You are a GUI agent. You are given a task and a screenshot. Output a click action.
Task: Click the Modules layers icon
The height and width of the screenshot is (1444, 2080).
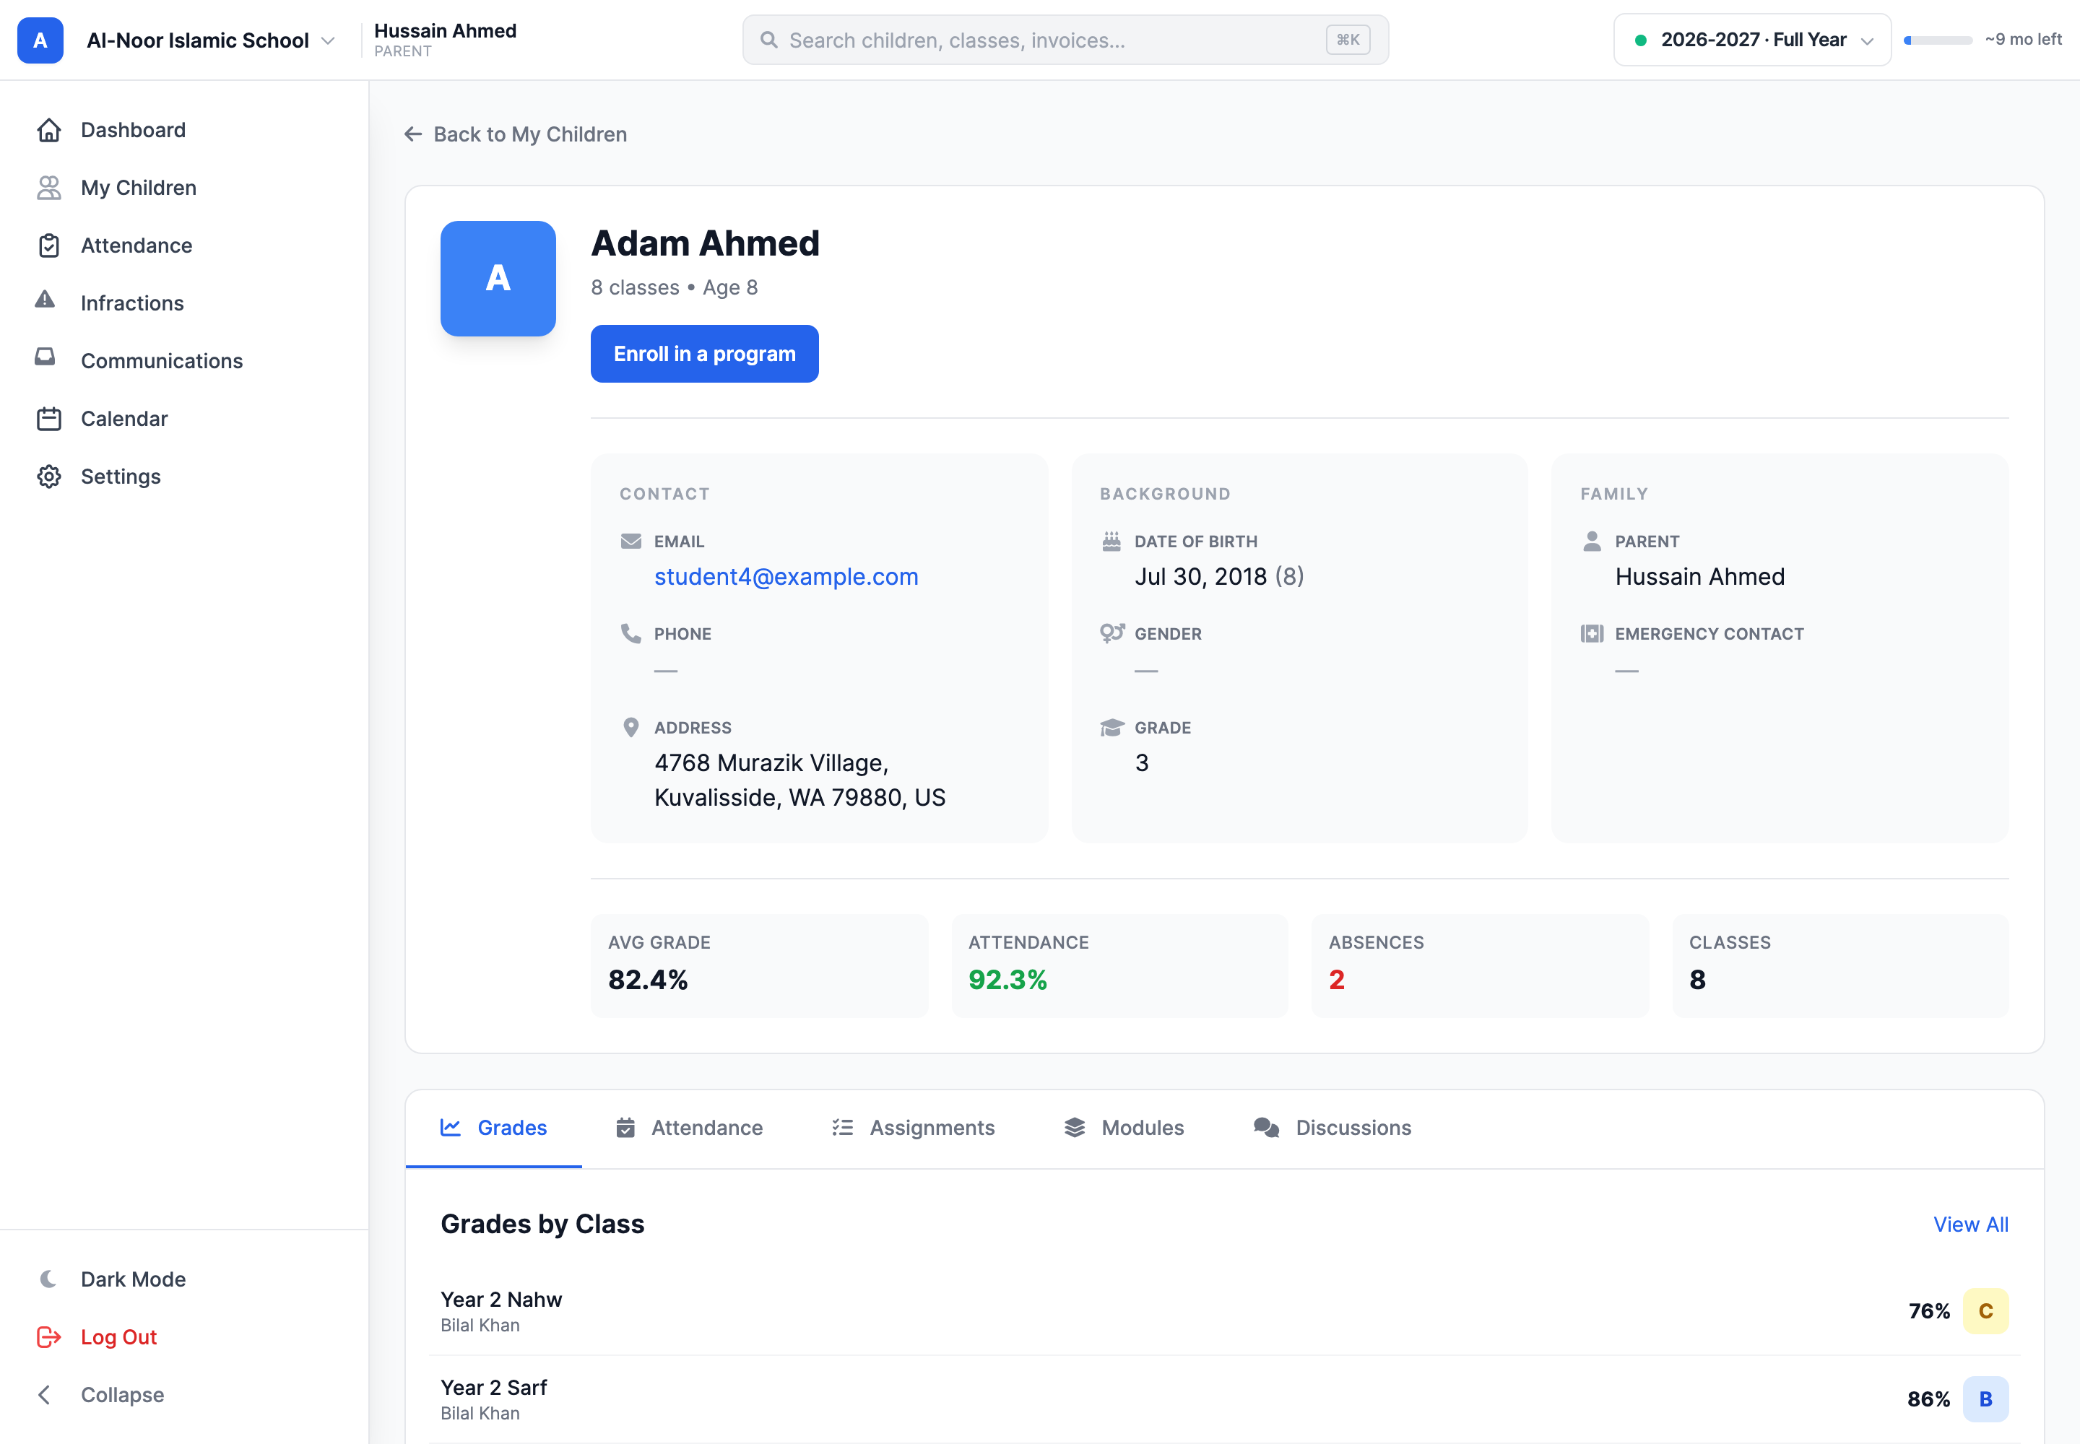point(1075,1127)
